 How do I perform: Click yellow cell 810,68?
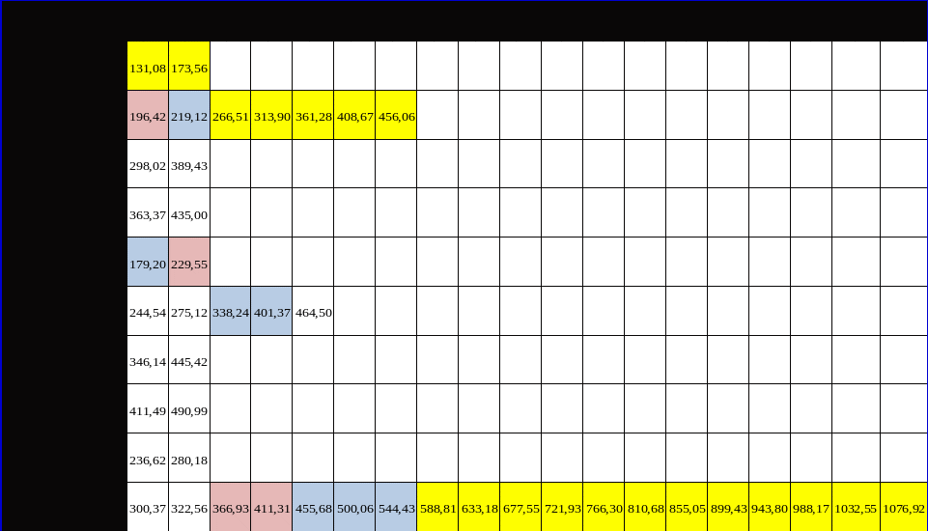coord(645,507)
